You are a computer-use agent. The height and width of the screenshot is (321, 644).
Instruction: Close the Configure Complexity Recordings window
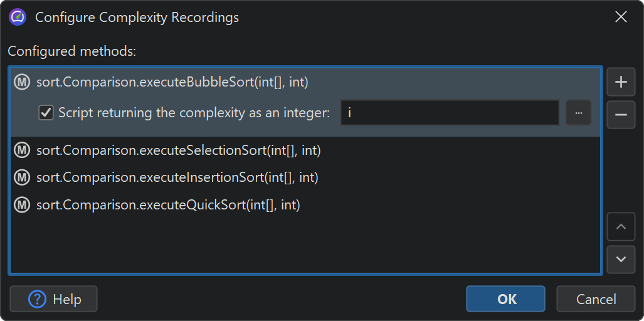coord(621,17)
